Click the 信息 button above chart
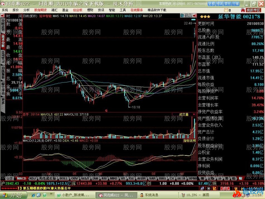The height and width of the screenshot is (199, 265). pyautogui.click(x=188, y=16)
